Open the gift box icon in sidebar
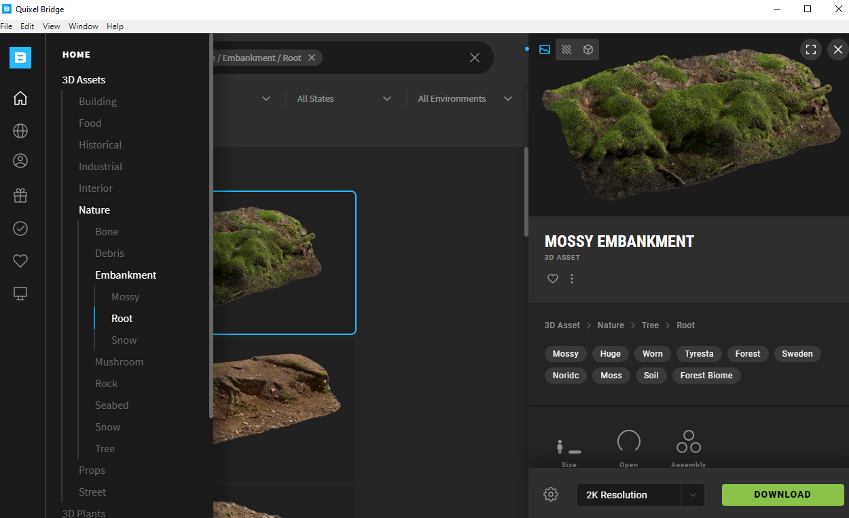The height and width of the screenshot is (518, 849). point(20,196)
